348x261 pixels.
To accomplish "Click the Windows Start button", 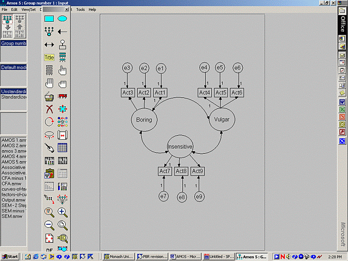I will [x=9, y=256].
